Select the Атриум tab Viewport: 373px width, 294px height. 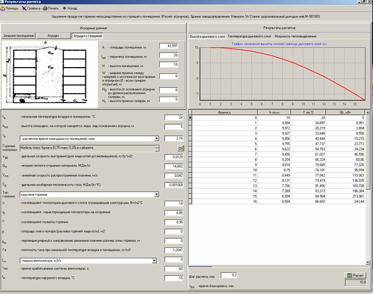(53, 36)
